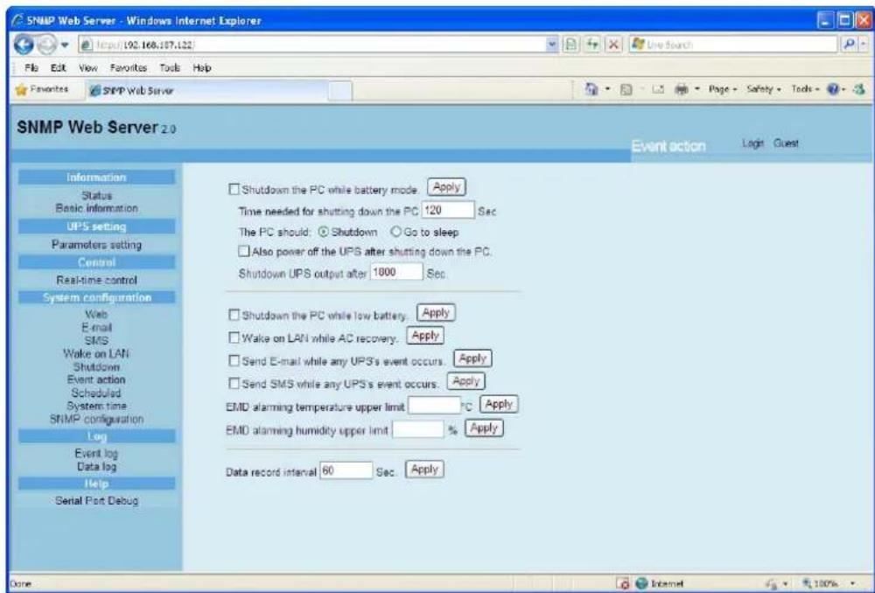
Task: Click the EMD temperature upper limit field
Action: (434, 406)
